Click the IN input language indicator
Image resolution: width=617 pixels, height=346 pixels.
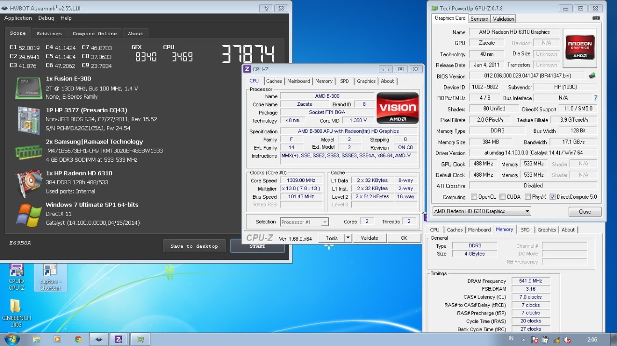click(511, 339)
